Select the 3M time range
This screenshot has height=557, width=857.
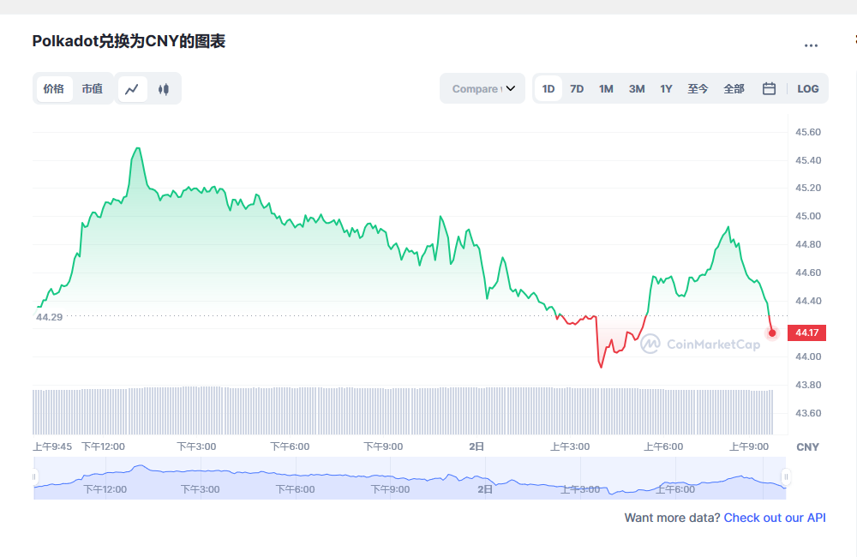(x=637, y=89)
